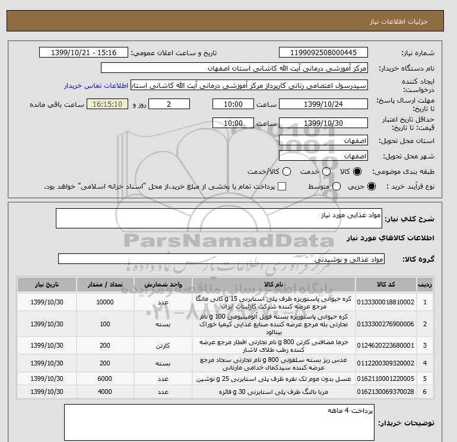This screenshot has height=442, width=457.
Task: Click quantity 4000 in row 6
Action: point(105,392)
